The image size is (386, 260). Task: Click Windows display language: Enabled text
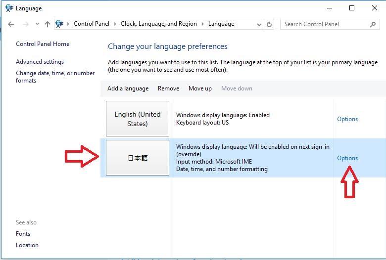point(223,115)
